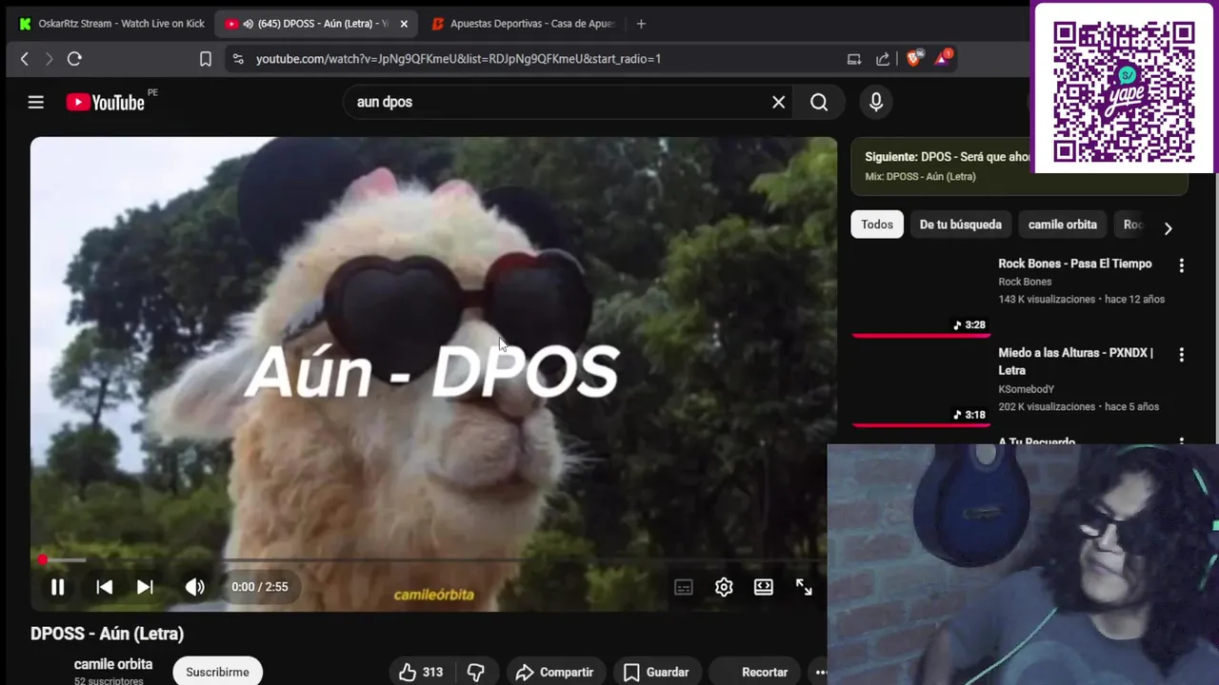Submit search with magnifier button

819,102
